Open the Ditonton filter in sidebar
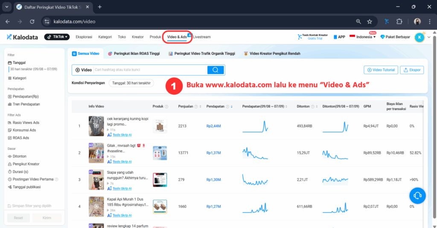The image size is (437, 228). [17, 156]
